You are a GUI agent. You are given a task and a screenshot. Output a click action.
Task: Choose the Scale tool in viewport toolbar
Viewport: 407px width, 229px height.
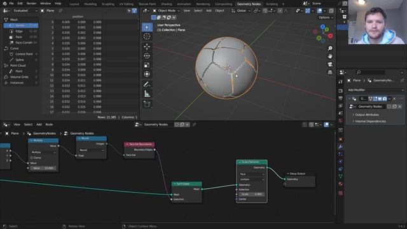147,65
